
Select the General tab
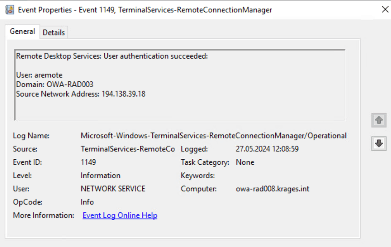click(22, 32)
